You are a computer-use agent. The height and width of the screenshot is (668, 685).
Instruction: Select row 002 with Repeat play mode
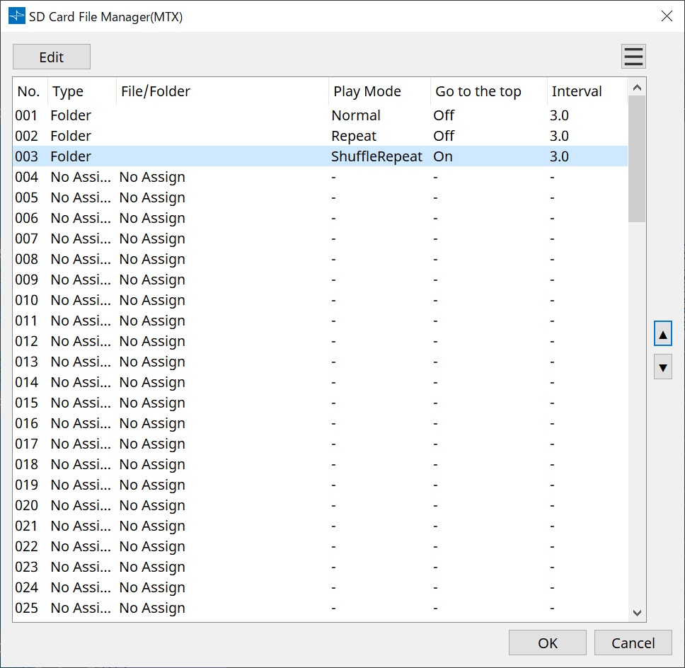(x=212, y=135)
